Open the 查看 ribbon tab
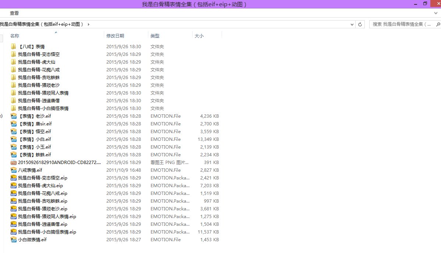The width and height of the screenshot is (441, 253). 14,13
